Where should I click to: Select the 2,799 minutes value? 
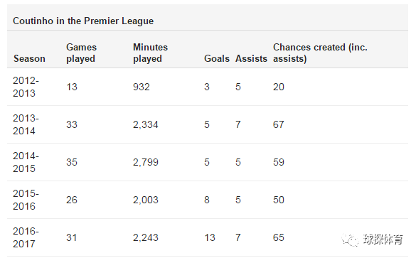coord(145,162)
